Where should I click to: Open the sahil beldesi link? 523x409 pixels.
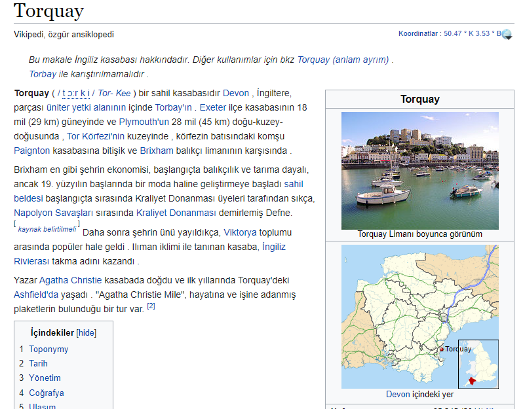tap(294, 184)
